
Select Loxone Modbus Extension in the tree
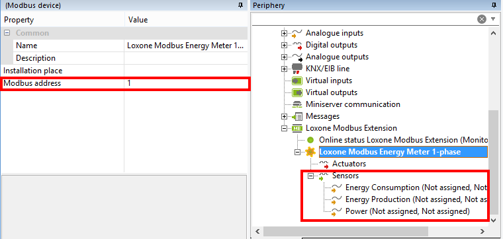[x=351, y=127]
